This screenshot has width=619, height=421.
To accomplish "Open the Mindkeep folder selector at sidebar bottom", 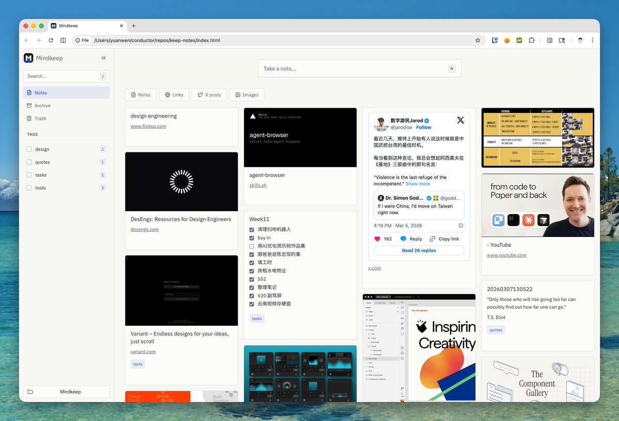I will (66, 392).
